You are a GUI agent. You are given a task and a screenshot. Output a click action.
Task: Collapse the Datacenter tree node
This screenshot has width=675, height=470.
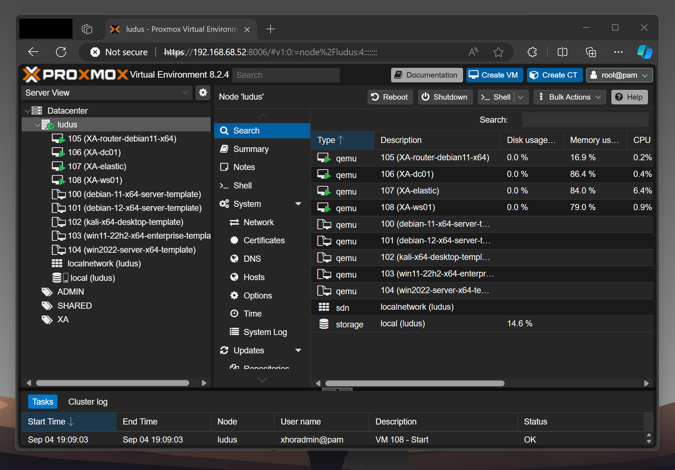coord(27,111)
